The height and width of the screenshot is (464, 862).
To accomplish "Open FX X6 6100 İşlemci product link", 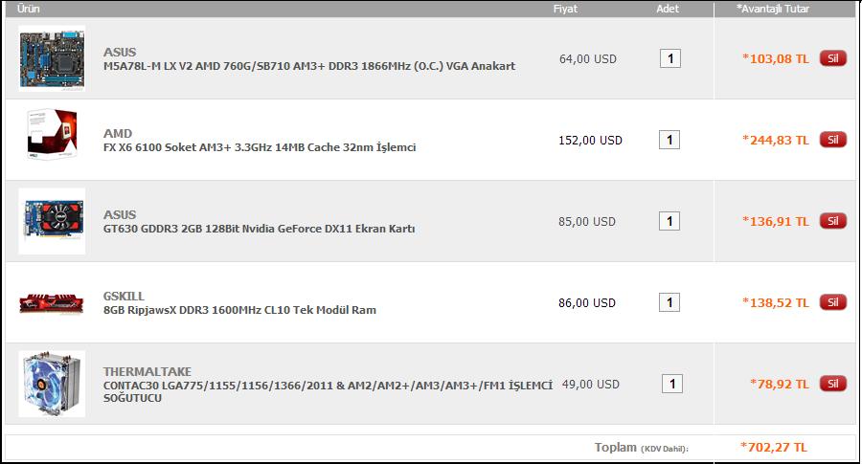I will [259, 147].
